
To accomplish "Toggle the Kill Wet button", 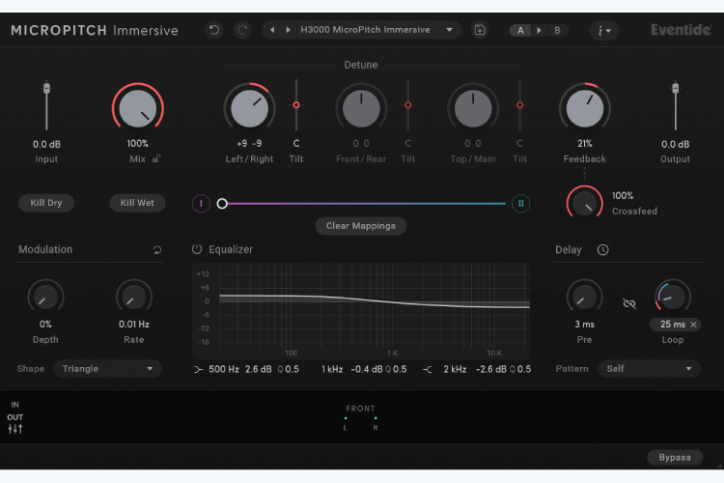I will 137,203.
